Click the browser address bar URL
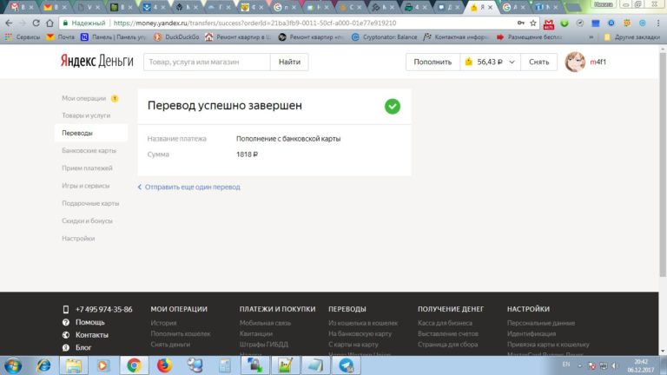The width and height of the screenshot is (667, 375). [254, 23]
